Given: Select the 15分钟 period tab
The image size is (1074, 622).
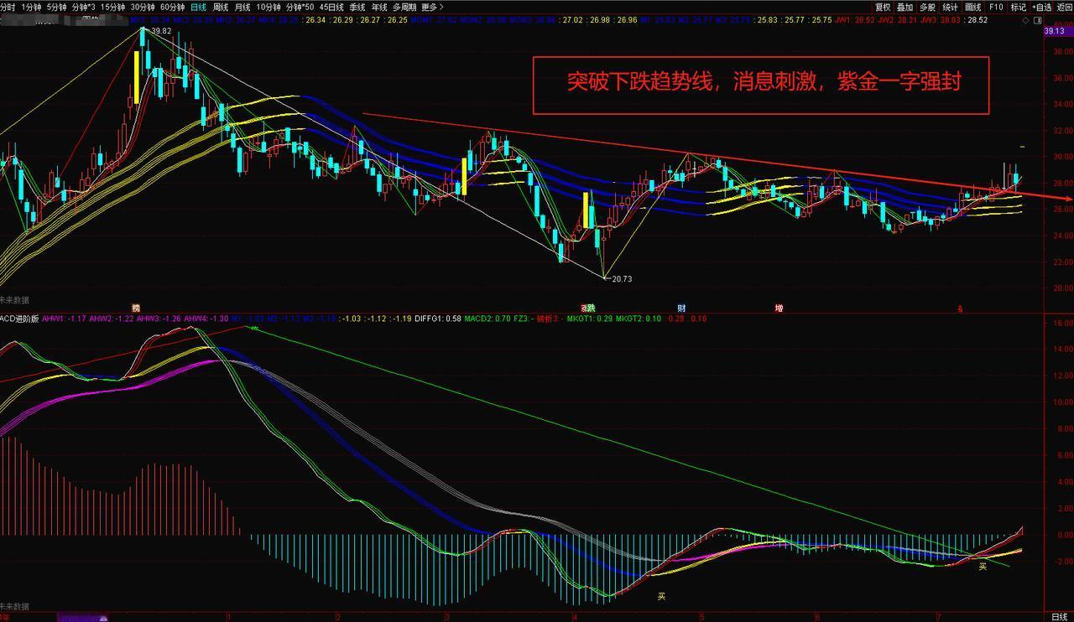Looking at the screenshot, I should click(112, 7).
